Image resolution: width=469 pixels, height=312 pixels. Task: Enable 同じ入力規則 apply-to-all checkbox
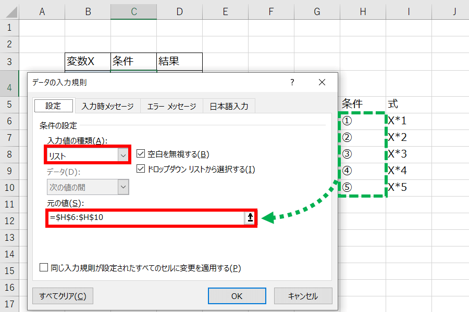coord(44,268)
